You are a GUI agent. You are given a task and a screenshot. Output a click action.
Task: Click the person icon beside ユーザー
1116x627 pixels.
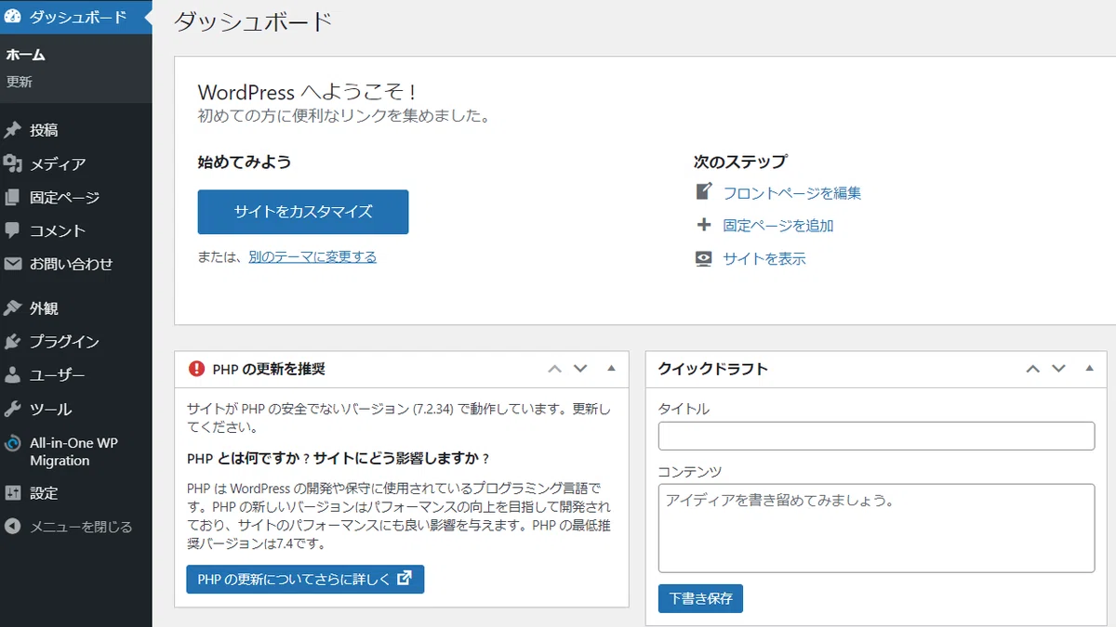tap(13, 375)
